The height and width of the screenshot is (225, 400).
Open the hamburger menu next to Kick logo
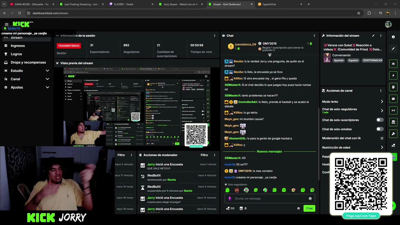7,24
